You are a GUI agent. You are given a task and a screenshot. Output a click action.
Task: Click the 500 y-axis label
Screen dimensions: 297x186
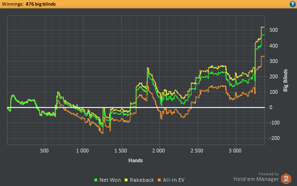pyautogui.click(x=274, y=30)
